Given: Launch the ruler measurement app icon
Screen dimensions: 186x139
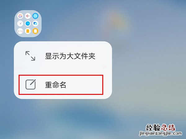Looking at the screenshot, I should coord(20,31).
